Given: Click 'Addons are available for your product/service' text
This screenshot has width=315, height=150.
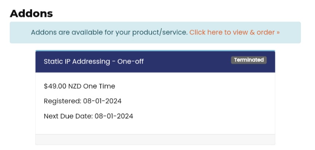Looking at the screenshot, I should click(x=109, y=32).
